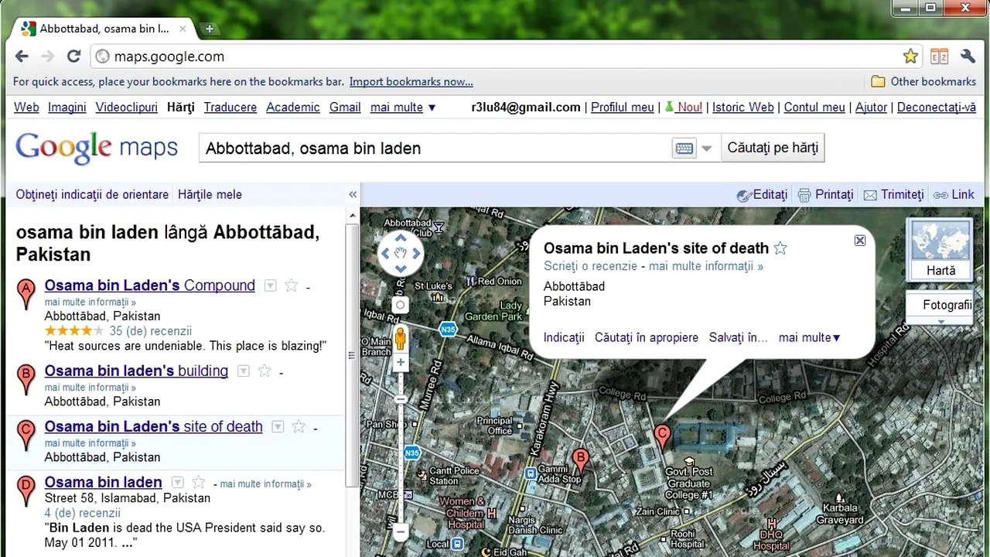Pan the map right with the arrow control
The image size is (990, 557).
[416, 253]
